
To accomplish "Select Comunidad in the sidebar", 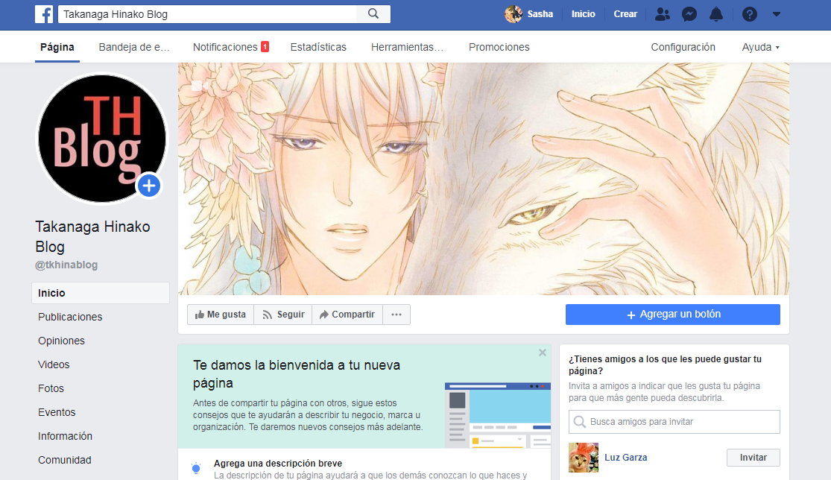I will click(65, 460).
